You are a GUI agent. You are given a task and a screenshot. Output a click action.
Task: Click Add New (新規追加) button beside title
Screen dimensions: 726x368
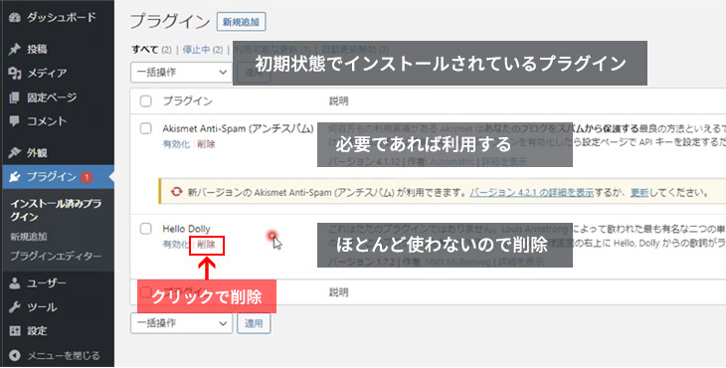coord(242,22)
